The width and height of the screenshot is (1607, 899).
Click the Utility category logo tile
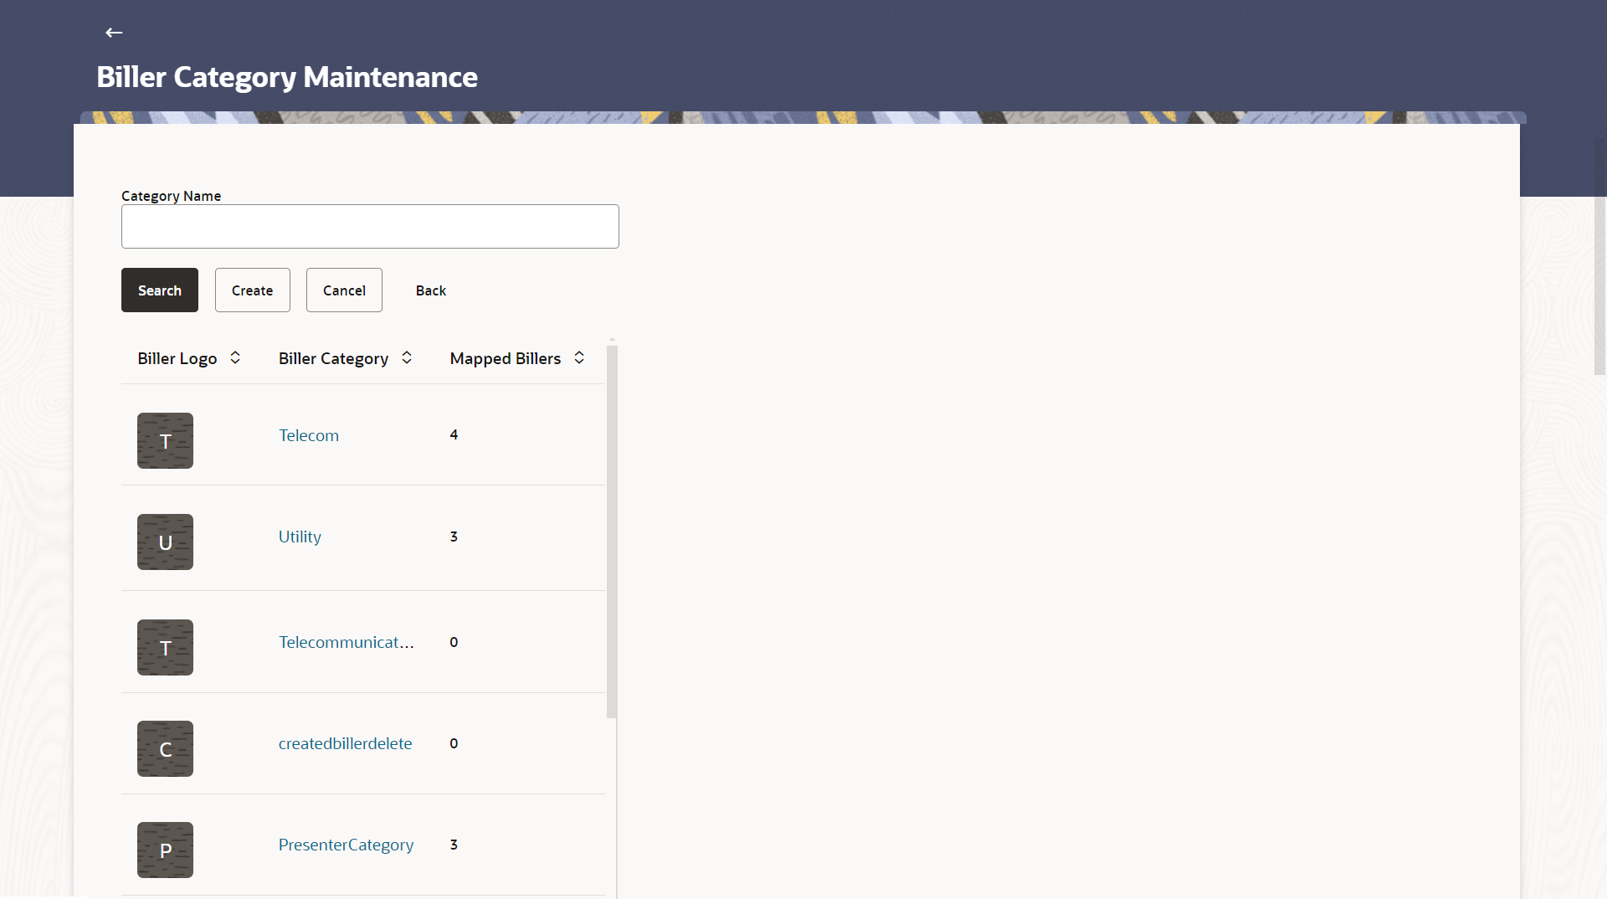(x=165, y=542)
